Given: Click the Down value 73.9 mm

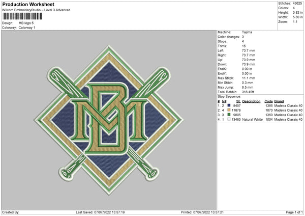Looking at the screenshot, I should (249, 64).
